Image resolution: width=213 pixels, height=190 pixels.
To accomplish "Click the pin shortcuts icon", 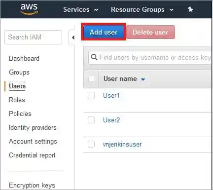I will [x=190, y=9].
